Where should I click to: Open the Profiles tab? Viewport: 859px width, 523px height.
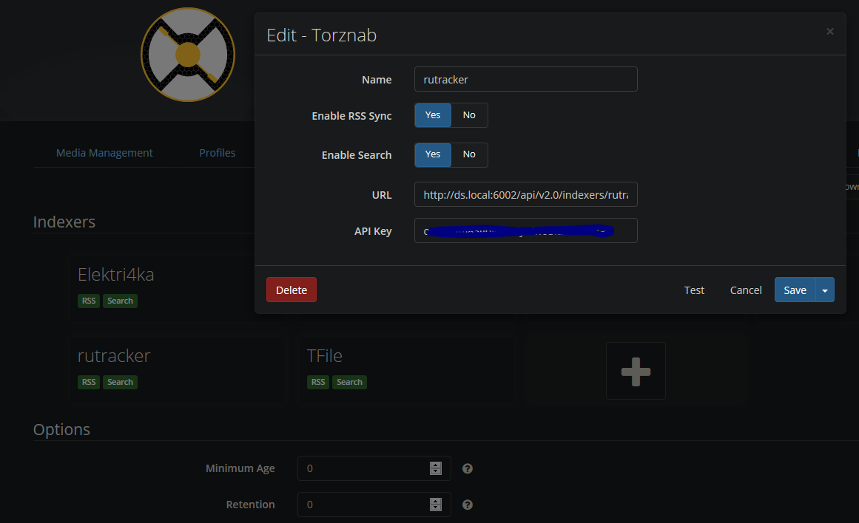pyautogui.click(x=217, y=153)
